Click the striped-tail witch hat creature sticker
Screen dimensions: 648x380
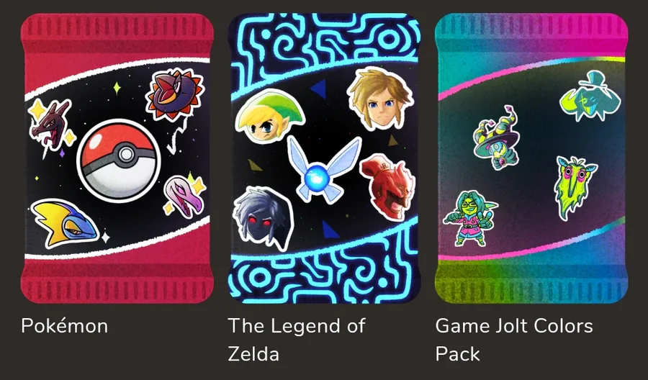click(497, 137)
